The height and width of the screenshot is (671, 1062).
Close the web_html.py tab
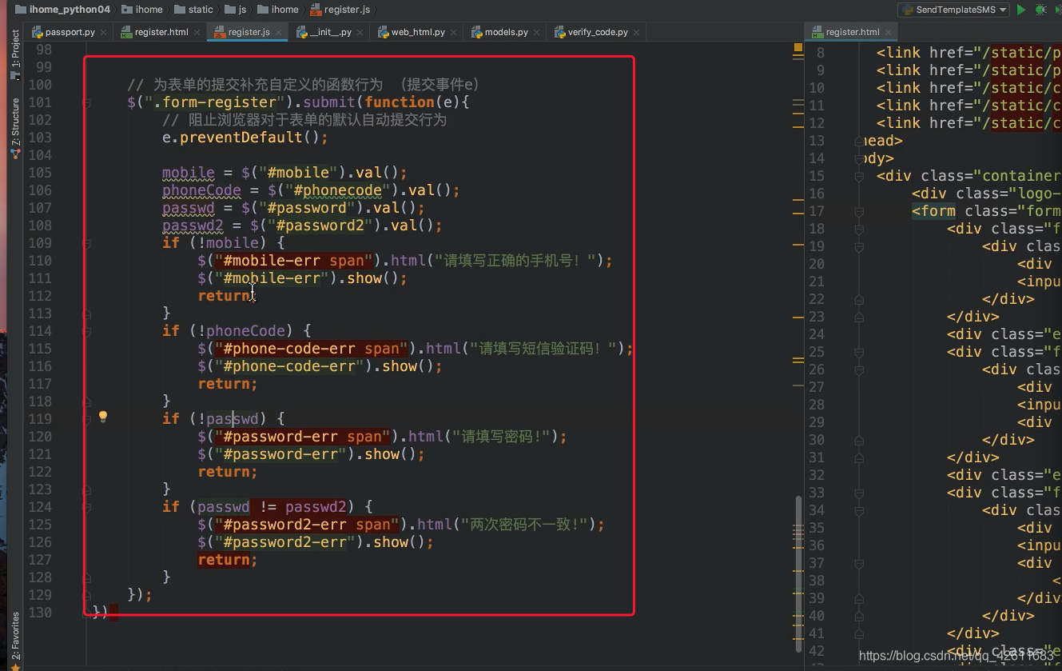pyautogui.click(x=454, y=33)
